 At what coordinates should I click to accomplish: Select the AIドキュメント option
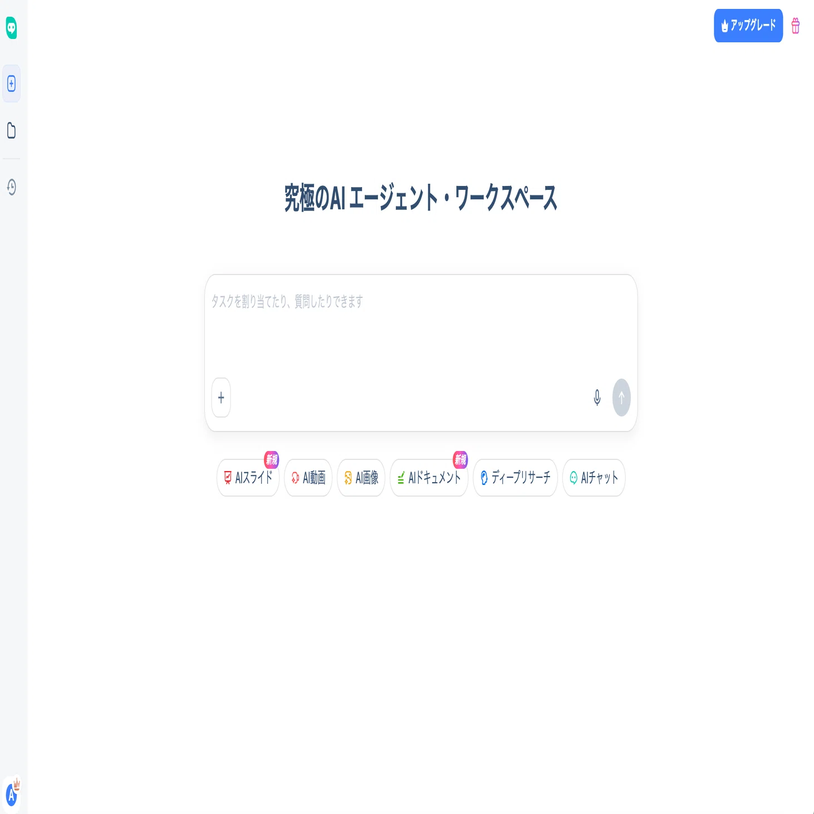[429, 478]
